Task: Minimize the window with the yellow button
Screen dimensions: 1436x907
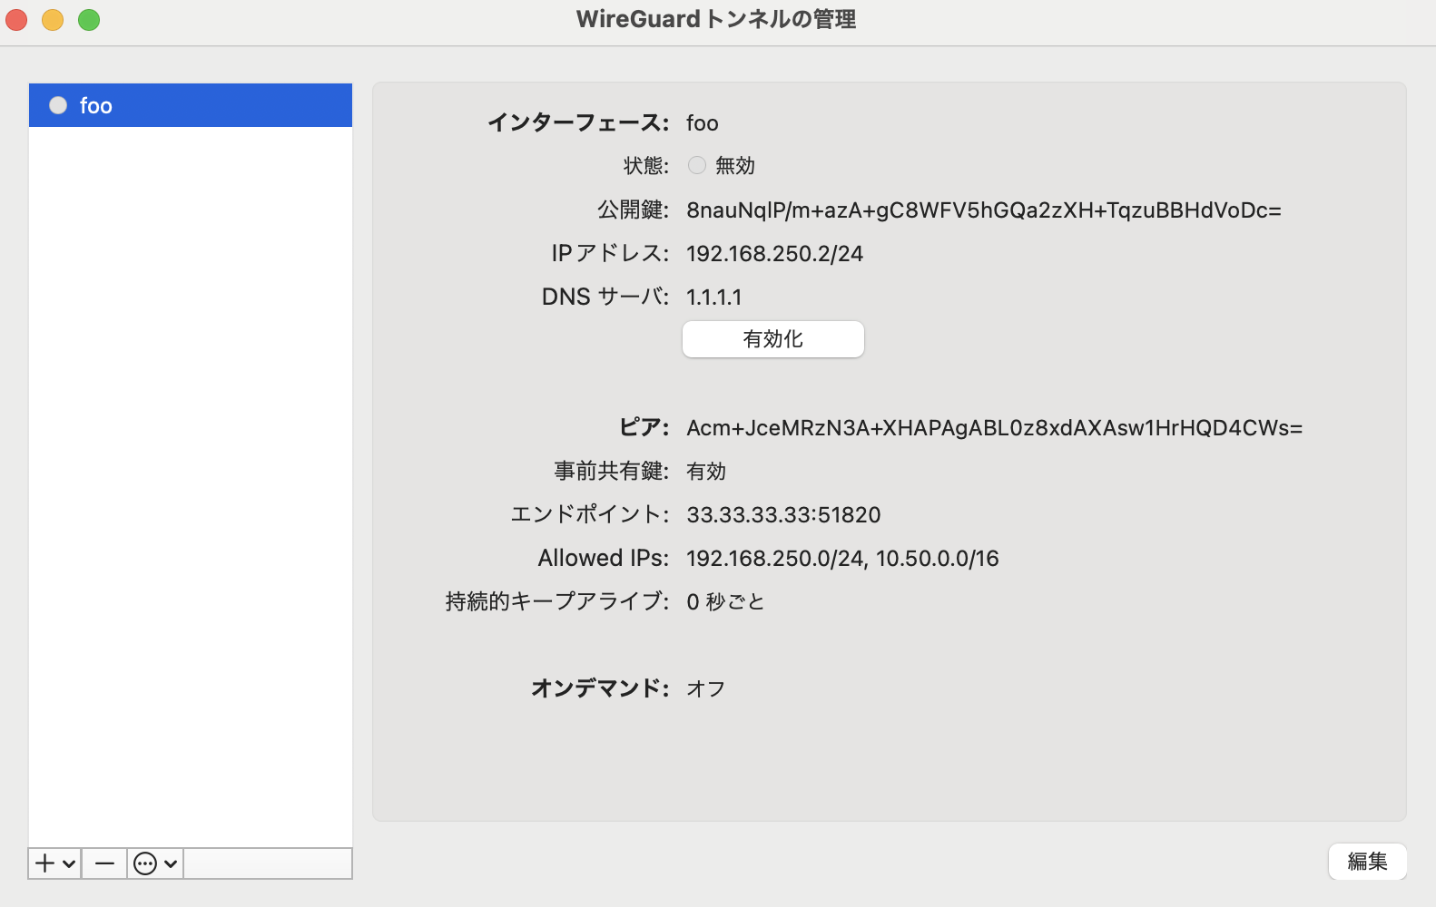Action: [53, 19]
